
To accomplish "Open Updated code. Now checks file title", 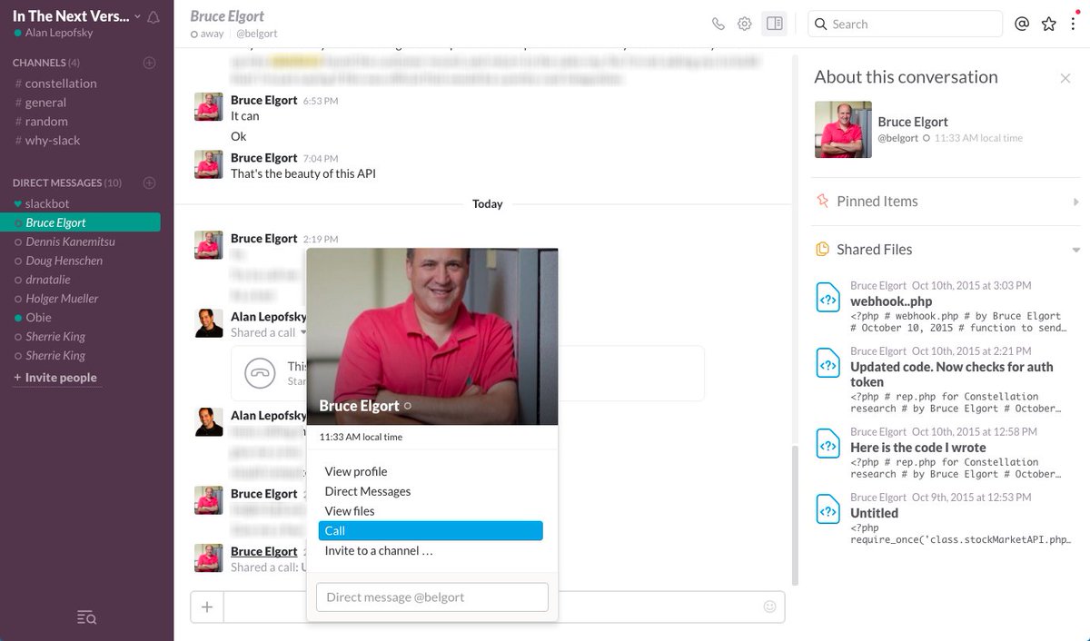I will (x=952, y=374).
